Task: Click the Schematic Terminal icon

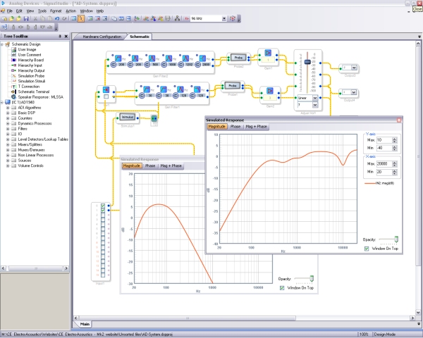Action: (13, 92)
